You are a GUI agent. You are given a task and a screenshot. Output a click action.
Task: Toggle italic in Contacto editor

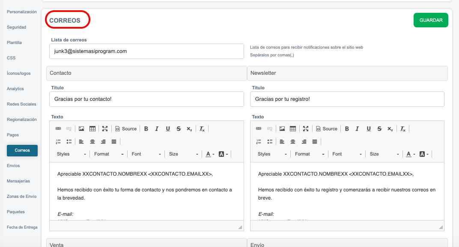click(x=157, y=129)
